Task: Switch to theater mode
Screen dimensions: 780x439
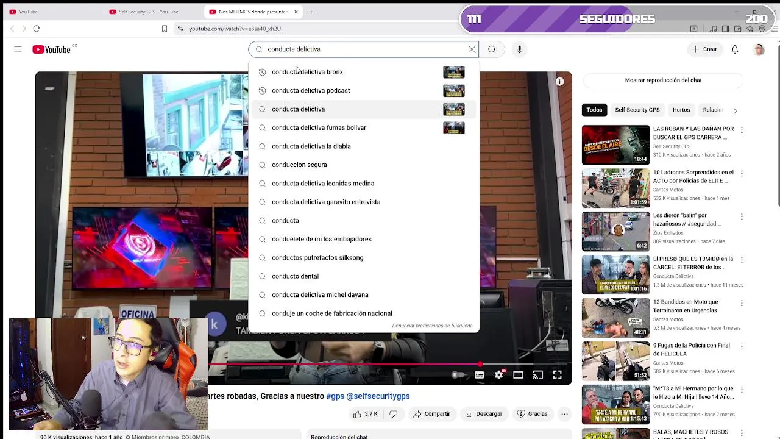Action: 518,375
